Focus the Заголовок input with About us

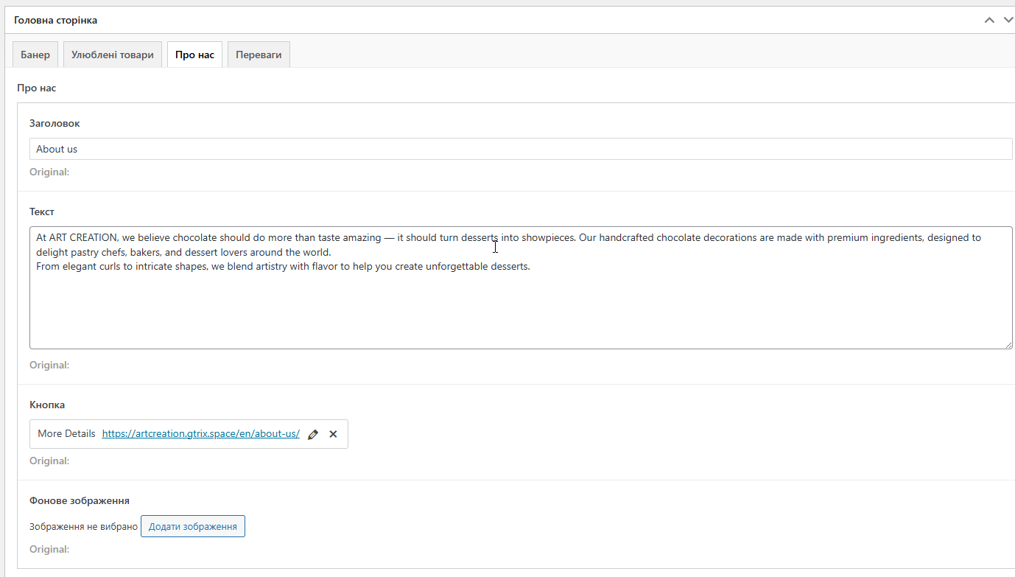pyautogui.click(x=521, y=149)
